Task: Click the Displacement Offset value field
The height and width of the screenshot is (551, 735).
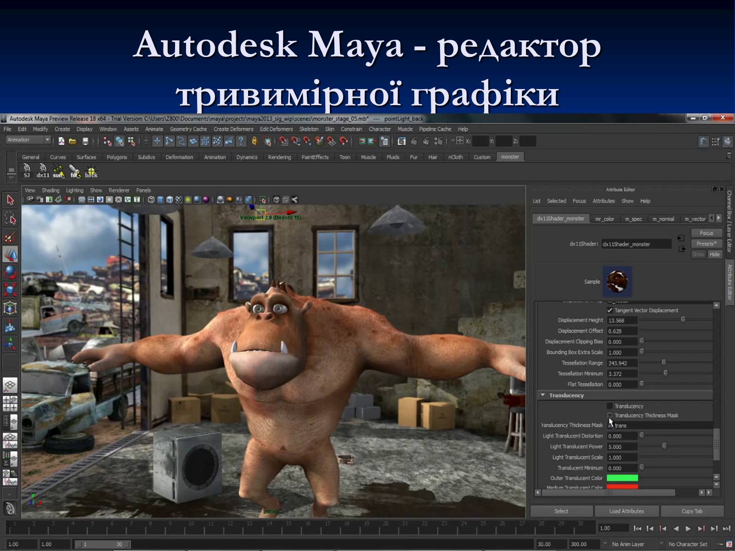Action: coord(622,331)
